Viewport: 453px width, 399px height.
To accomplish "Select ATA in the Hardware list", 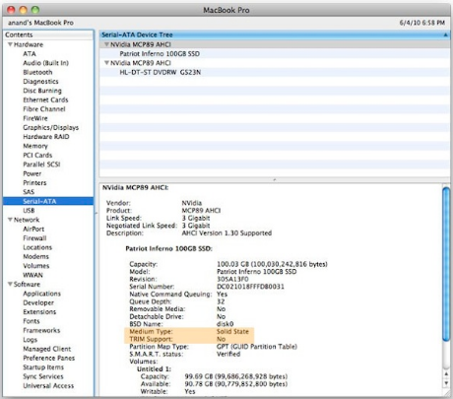I will (30, 53).
